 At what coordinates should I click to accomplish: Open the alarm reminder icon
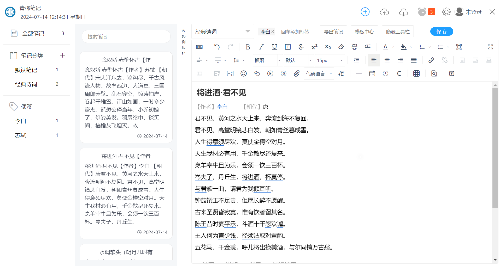(422, 12)
